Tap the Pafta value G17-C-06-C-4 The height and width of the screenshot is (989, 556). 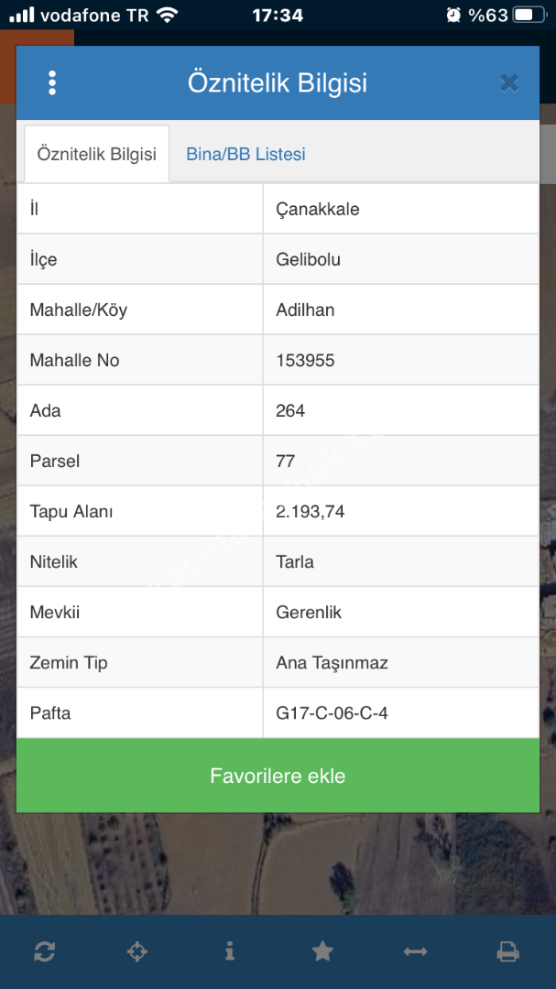(x=332, y=712)
